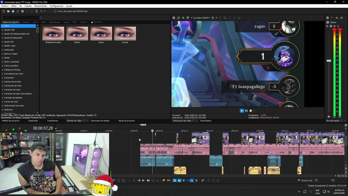Click Windows system tray overflow chevron
Image resolution: width=348 pixels, height=196 pixels.
coord(299,191)
